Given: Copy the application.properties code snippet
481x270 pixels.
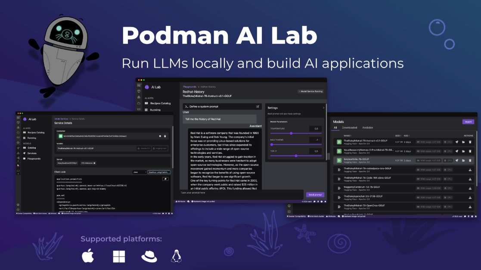Looking at the screenshot, I should (165, 179).
